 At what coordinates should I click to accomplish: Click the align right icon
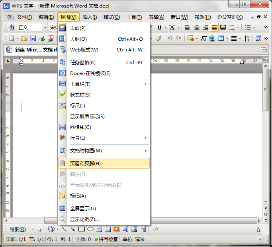(206, 28)
